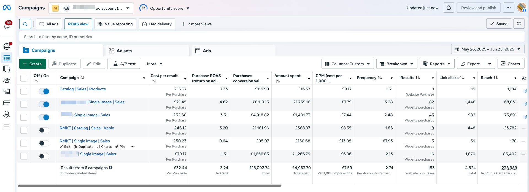This screenshot has width=529, height=192.
Task: Click the search magnifier icon
Action: [25, 24]
